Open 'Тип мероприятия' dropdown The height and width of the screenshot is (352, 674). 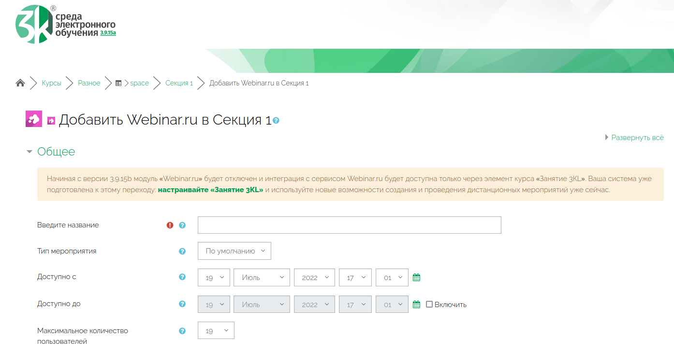[x=234, y=251]
